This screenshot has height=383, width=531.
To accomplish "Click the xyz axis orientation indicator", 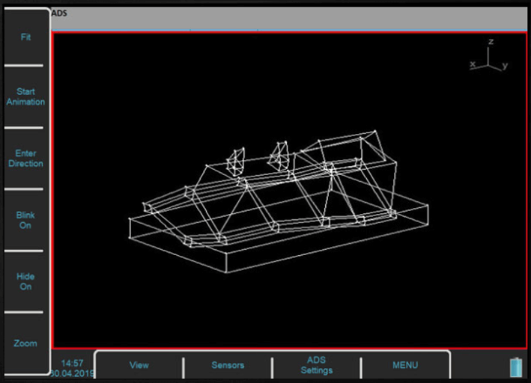I will click(489, 55).
